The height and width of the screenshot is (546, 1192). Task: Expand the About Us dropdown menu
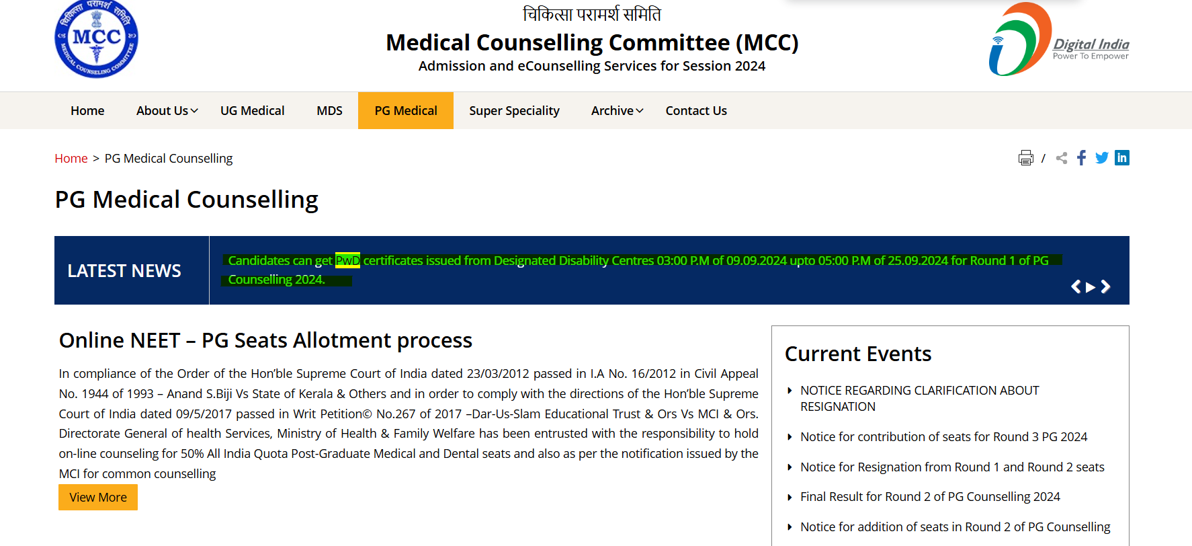coord(167,111)
